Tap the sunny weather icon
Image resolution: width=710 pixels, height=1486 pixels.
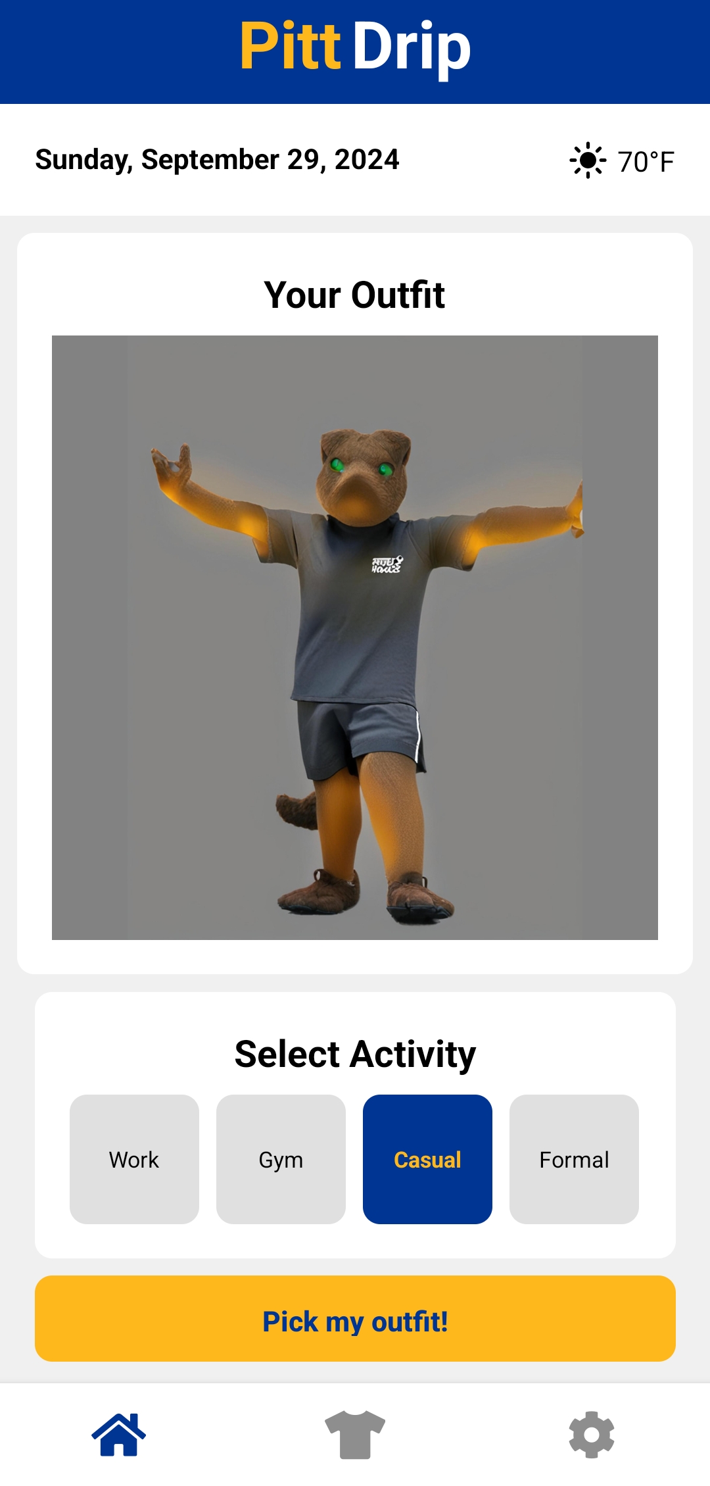click(588, 160)
